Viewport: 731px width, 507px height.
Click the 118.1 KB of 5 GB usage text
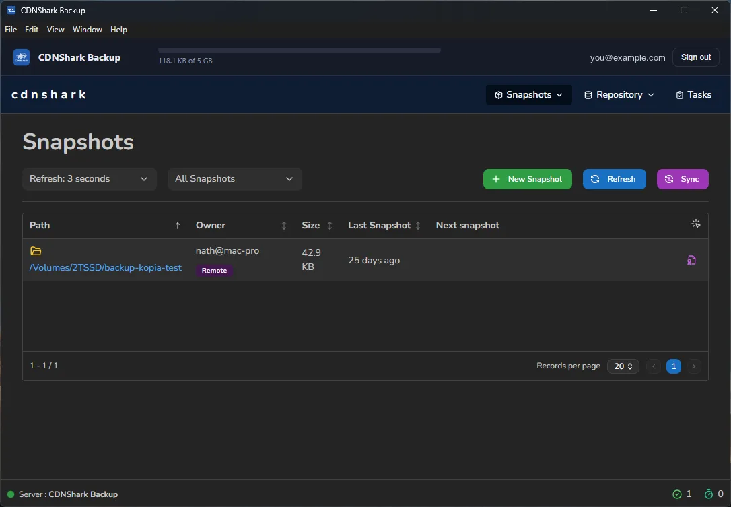click(185, 61)
